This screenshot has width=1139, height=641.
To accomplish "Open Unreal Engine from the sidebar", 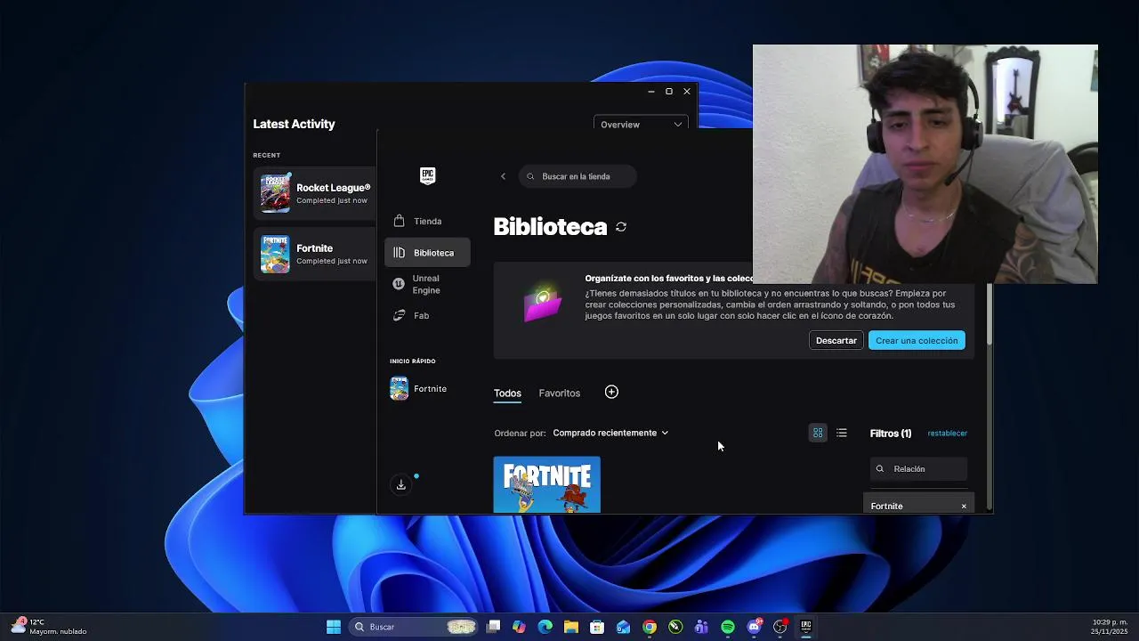I will click(x=427, y=284).
